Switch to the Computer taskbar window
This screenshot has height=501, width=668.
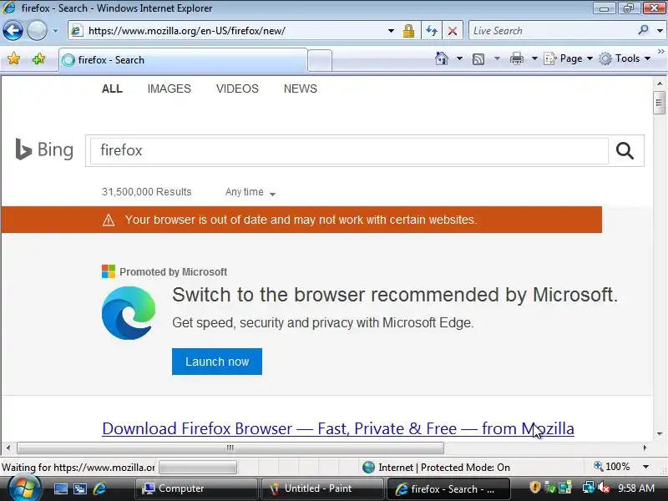pyautogui.click(x=196, y=488)
